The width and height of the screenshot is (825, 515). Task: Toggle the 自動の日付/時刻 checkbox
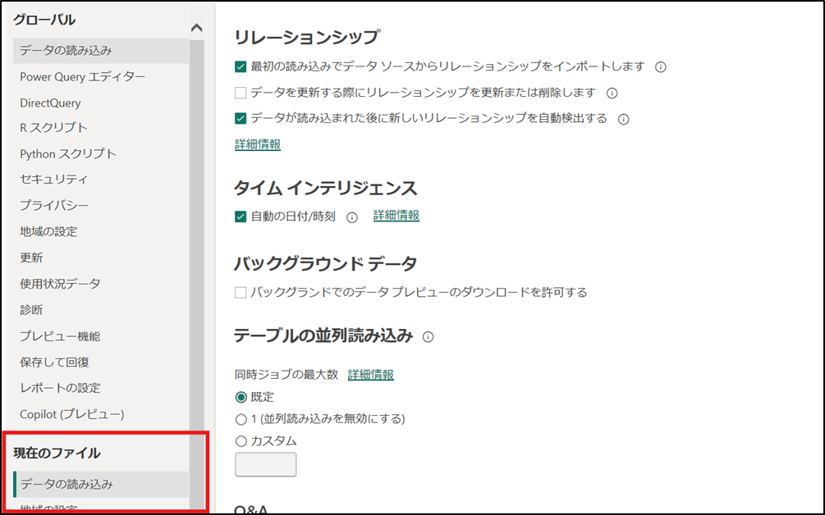click(x=241, y=216)
